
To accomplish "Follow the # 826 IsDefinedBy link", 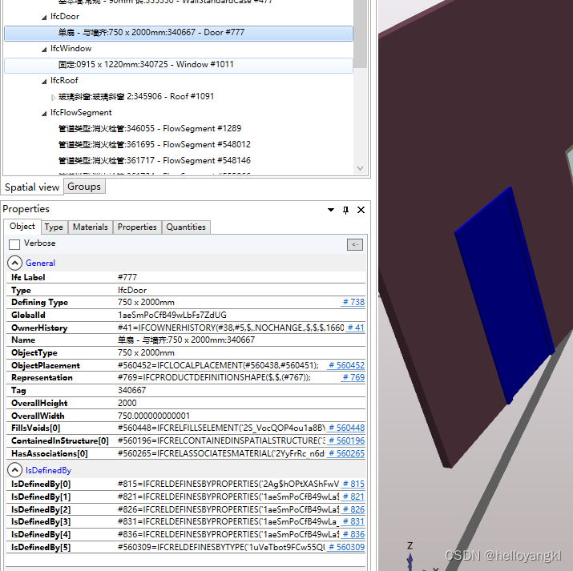I will coord(353,509).
